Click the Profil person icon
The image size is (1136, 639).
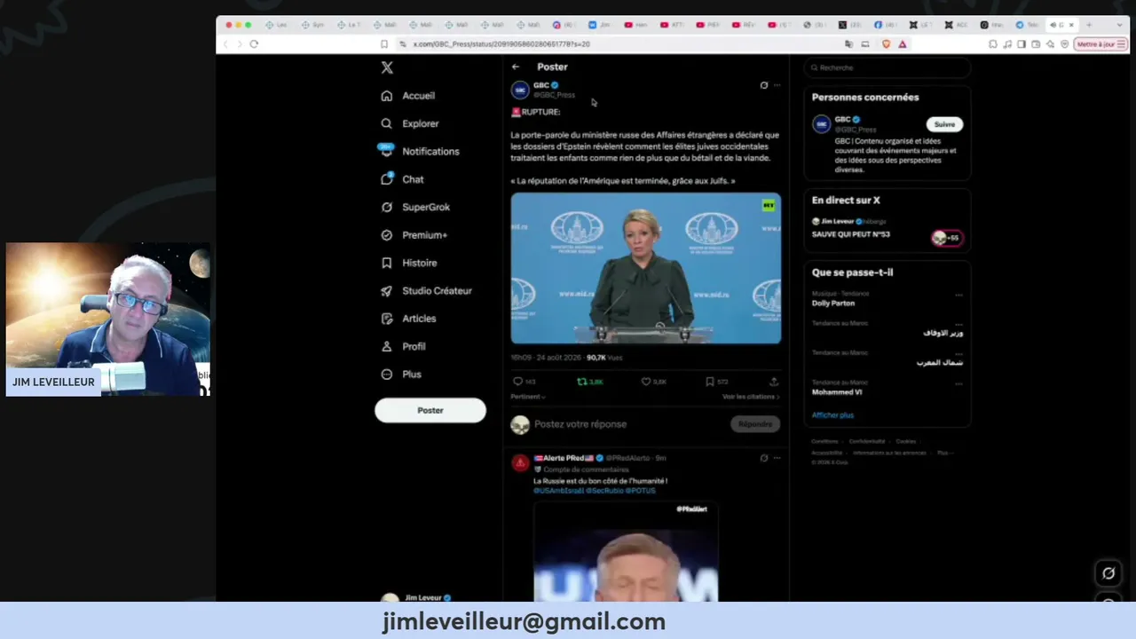coord(387,346)
